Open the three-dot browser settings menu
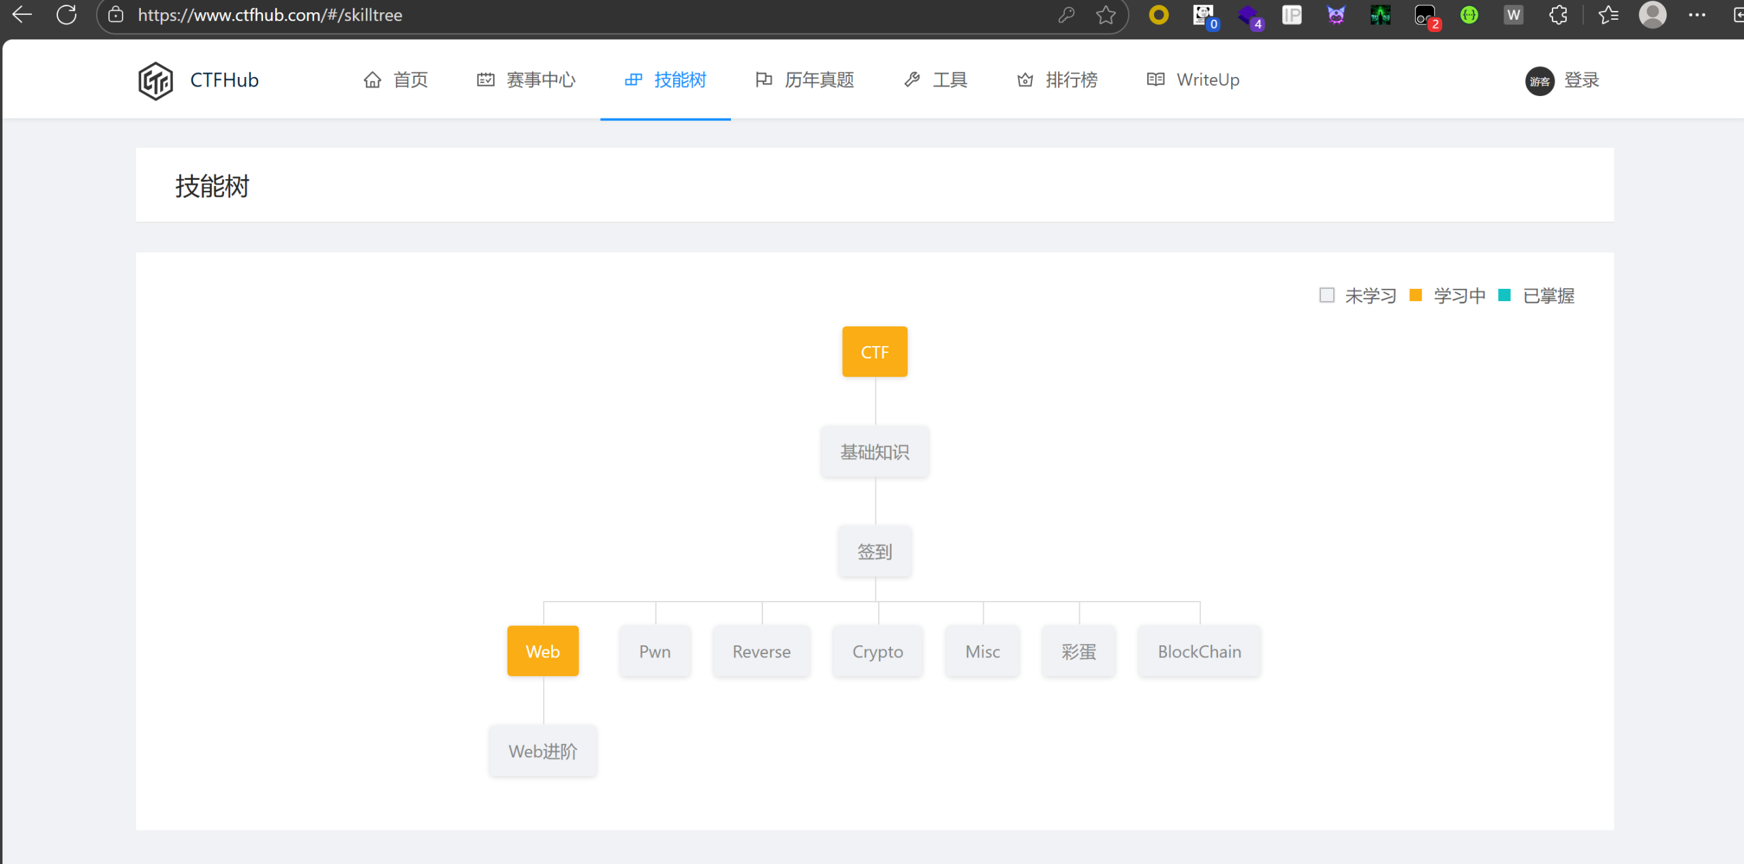The width and height of the screenshot is (1744, 864). pos(1697,15)
